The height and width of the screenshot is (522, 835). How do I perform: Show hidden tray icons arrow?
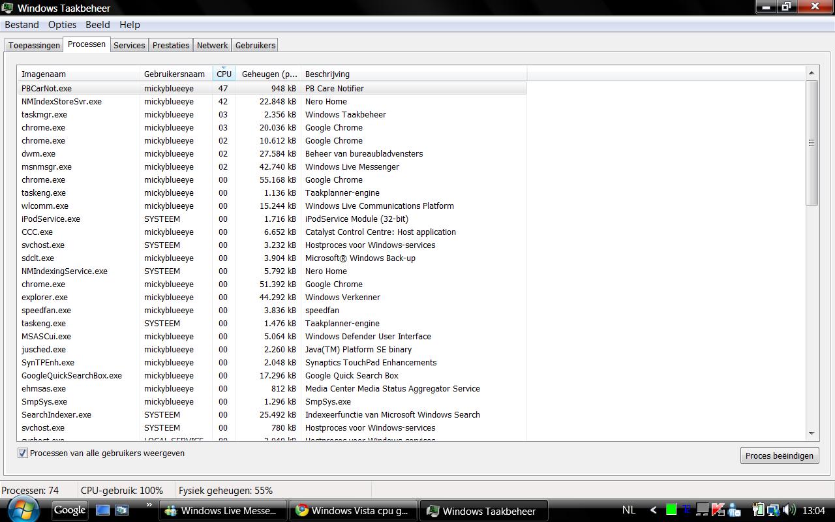(653, 510)
